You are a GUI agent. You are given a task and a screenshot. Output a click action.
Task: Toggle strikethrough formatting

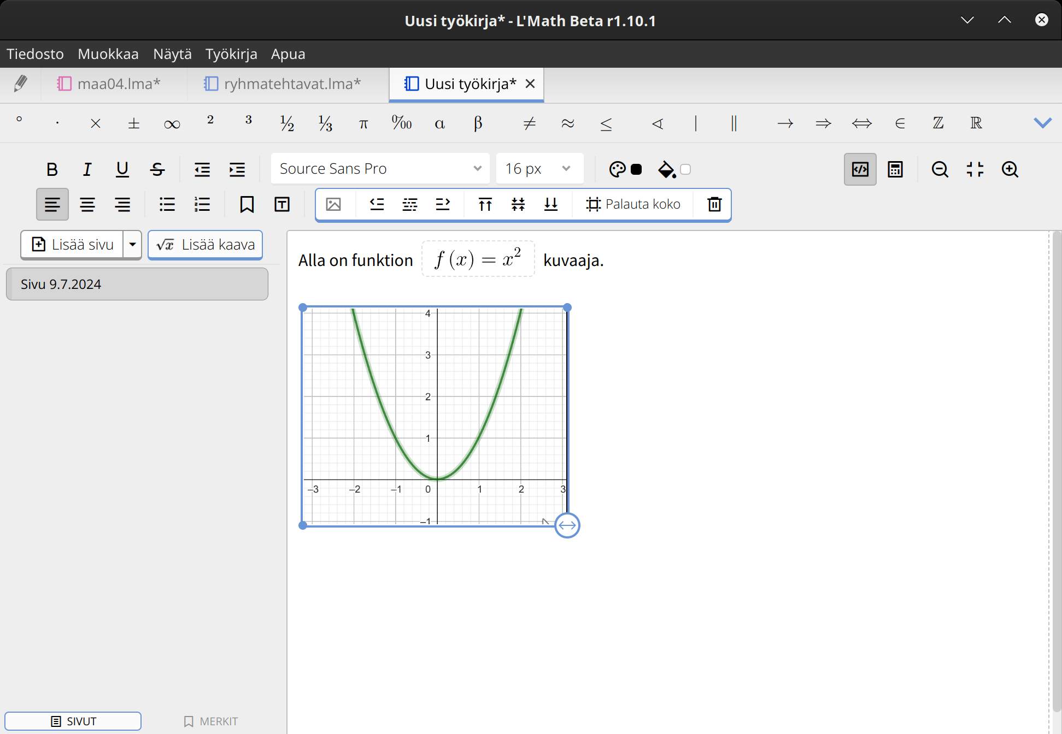point(157,169)
